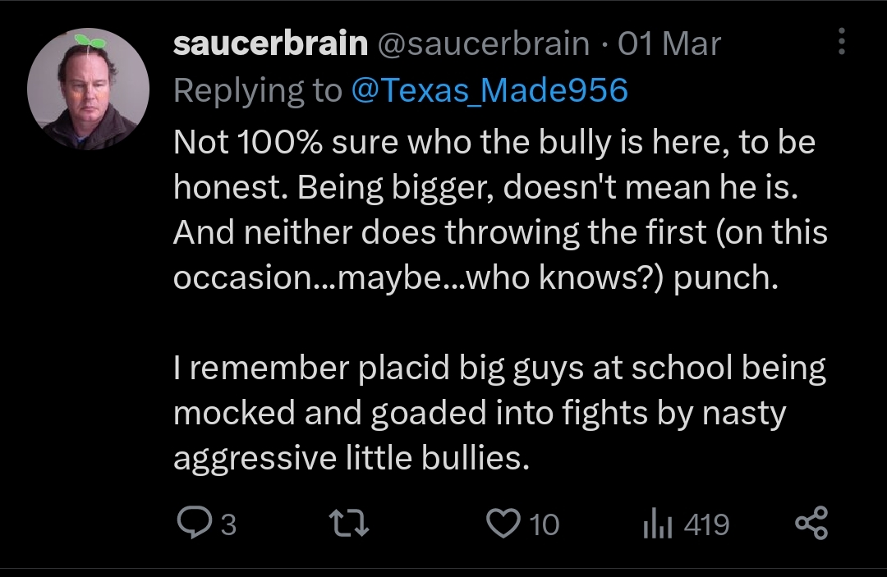Open the three-dot more options menu

842,41
